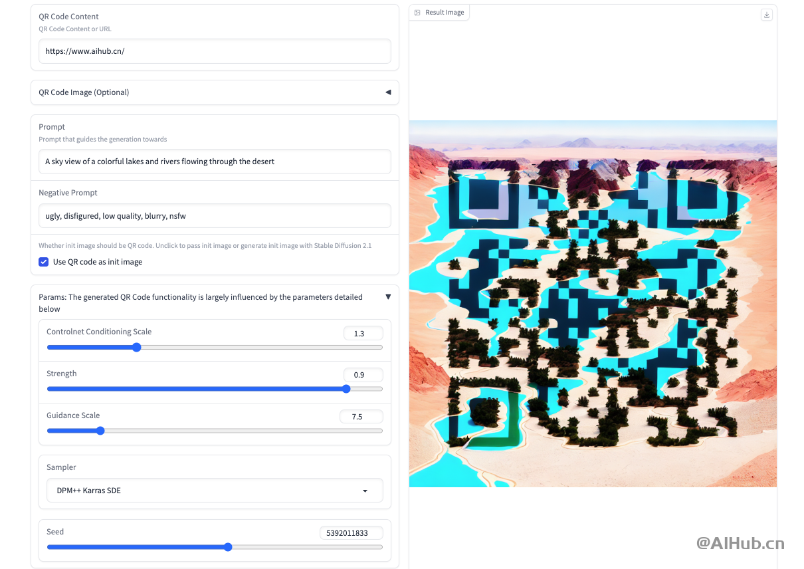
Task: Click the Strength value box 0.9
Action: (363, 375)
